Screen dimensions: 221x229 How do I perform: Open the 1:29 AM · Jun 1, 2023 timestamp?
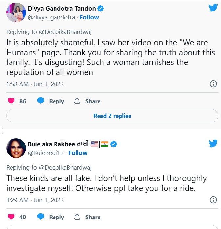pyautogui.click(x=35, y=200)
